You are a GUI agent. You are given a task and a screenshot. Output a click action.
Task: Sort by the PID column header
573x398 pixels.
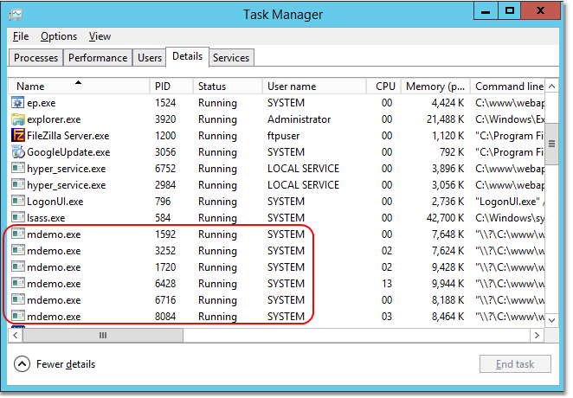163,87
